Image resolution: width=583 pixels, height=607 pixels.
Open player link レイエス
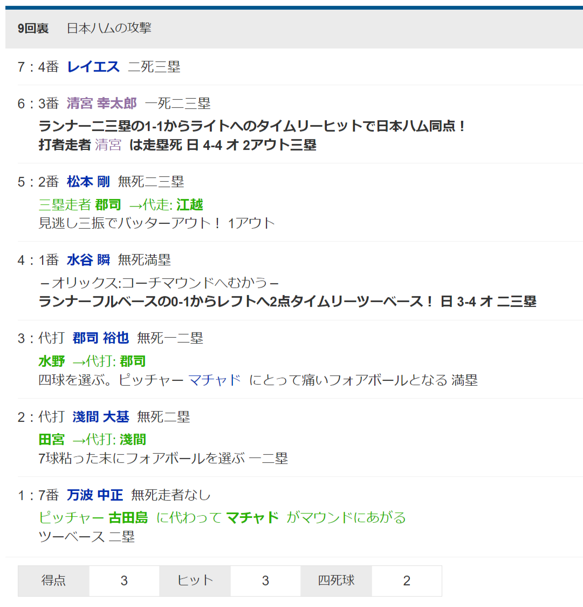point(93,67)
